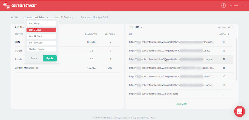
Task: Click the Content Management row label
Action: coord(26,68)
